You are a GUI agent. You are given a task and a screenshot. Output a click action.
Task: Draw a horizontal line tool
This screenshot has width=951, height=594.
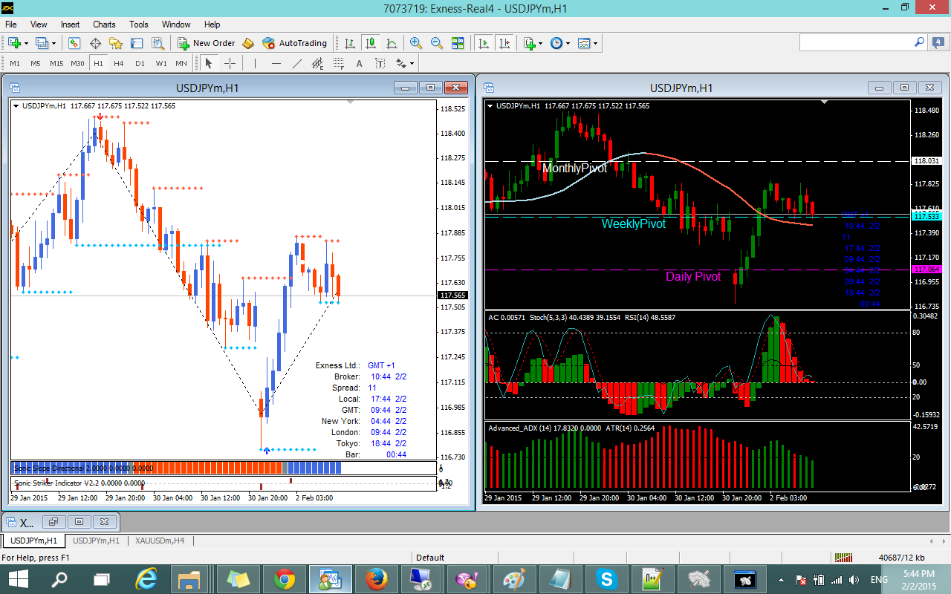coord(276,63)
